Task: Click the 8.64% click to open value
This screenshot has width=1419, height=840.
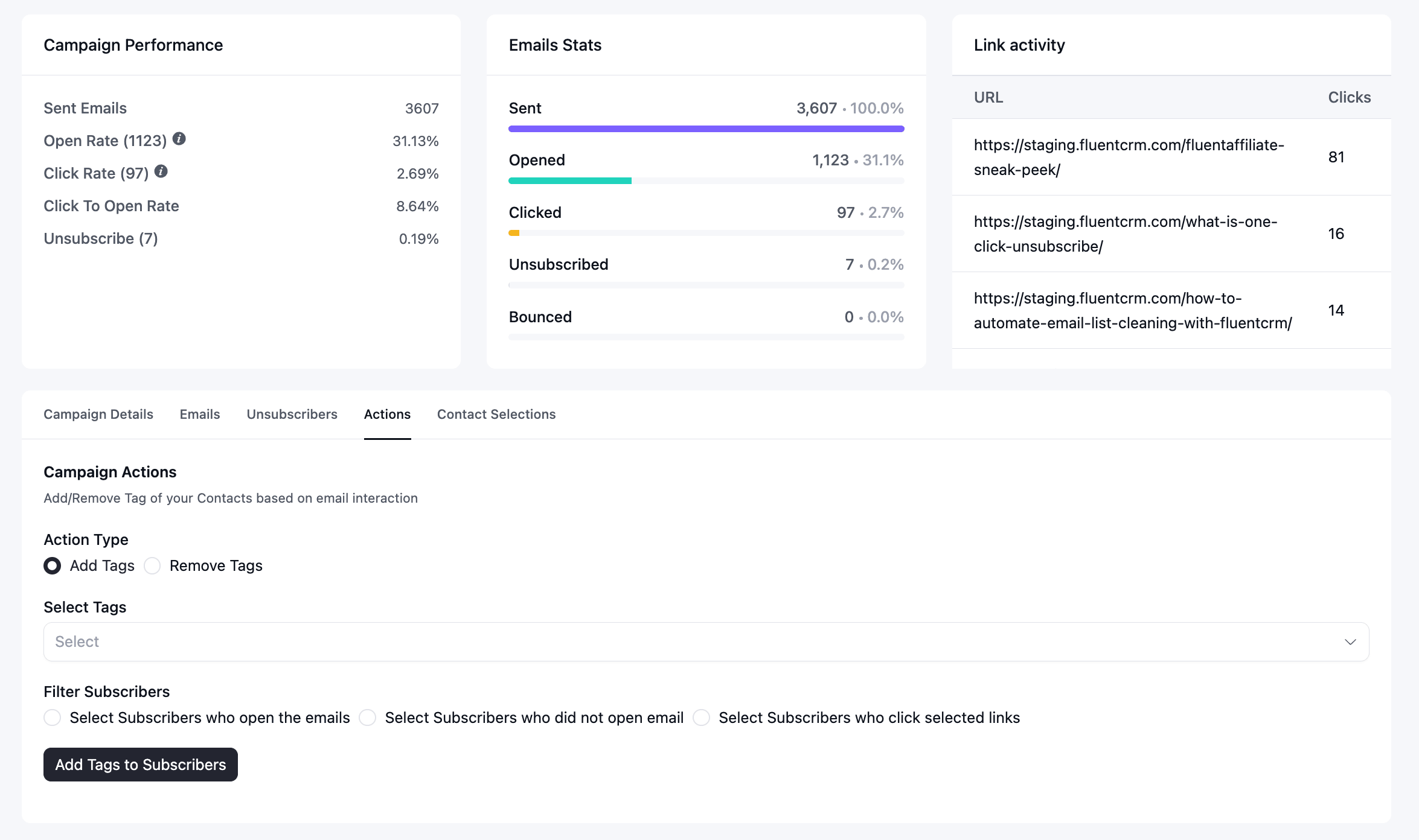Action: point(417,206)
